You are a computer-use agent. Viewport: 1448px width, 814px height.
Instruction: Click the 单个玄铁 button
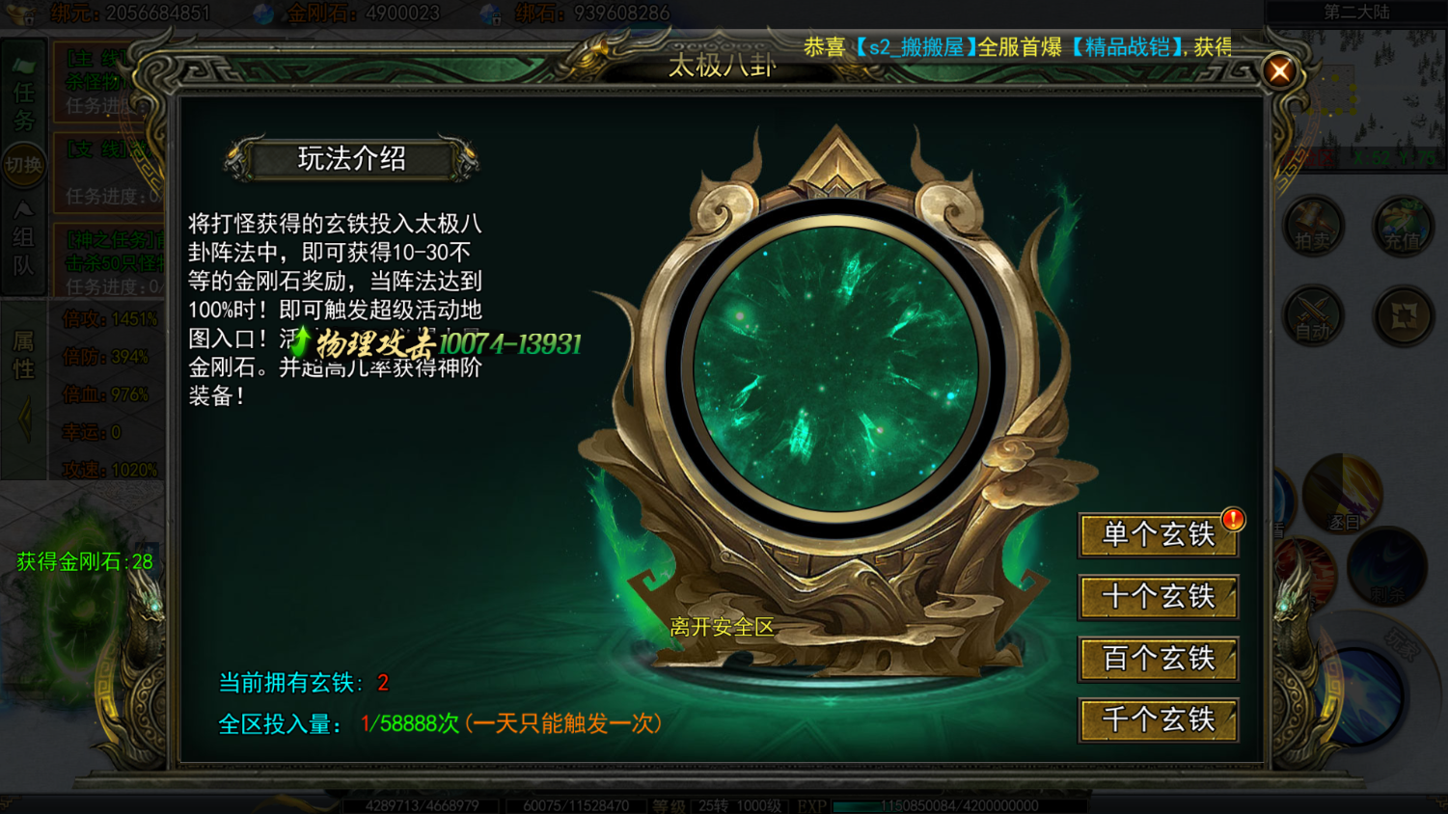point(1158,535)
